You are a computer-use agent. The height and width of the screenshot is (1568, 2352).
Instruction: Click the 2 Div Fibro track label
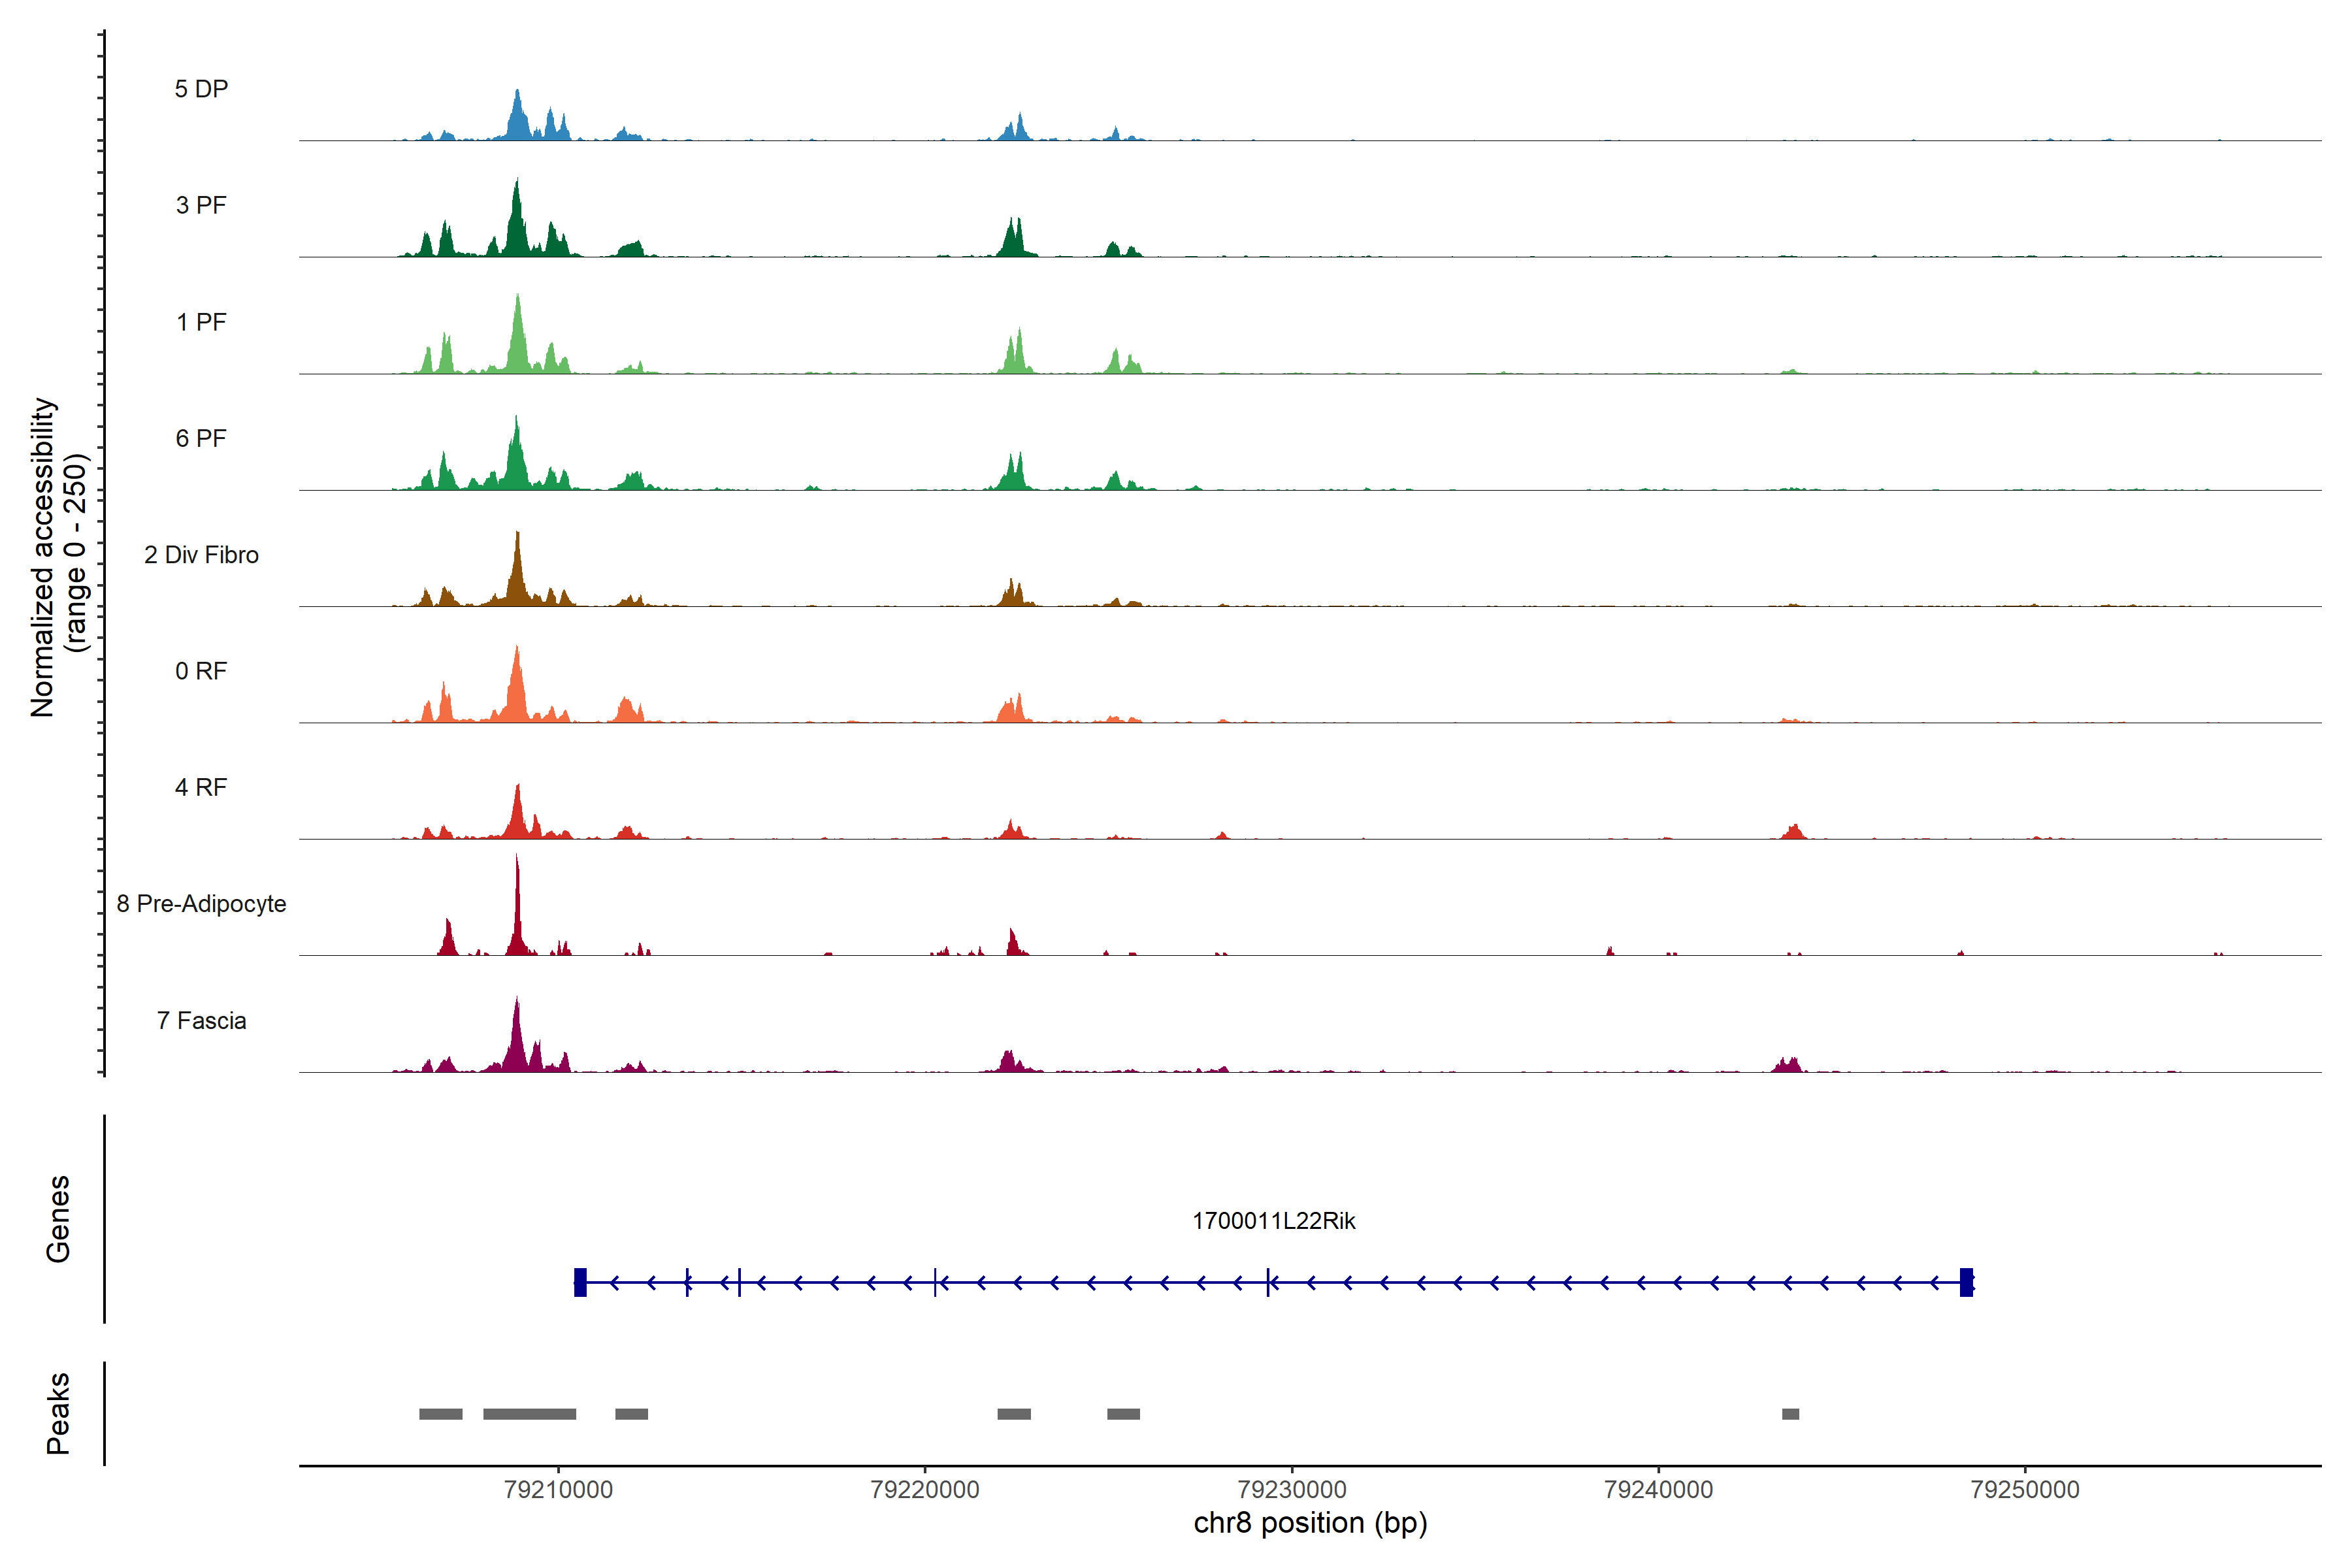pyautogui.click(x=201, y=554)
